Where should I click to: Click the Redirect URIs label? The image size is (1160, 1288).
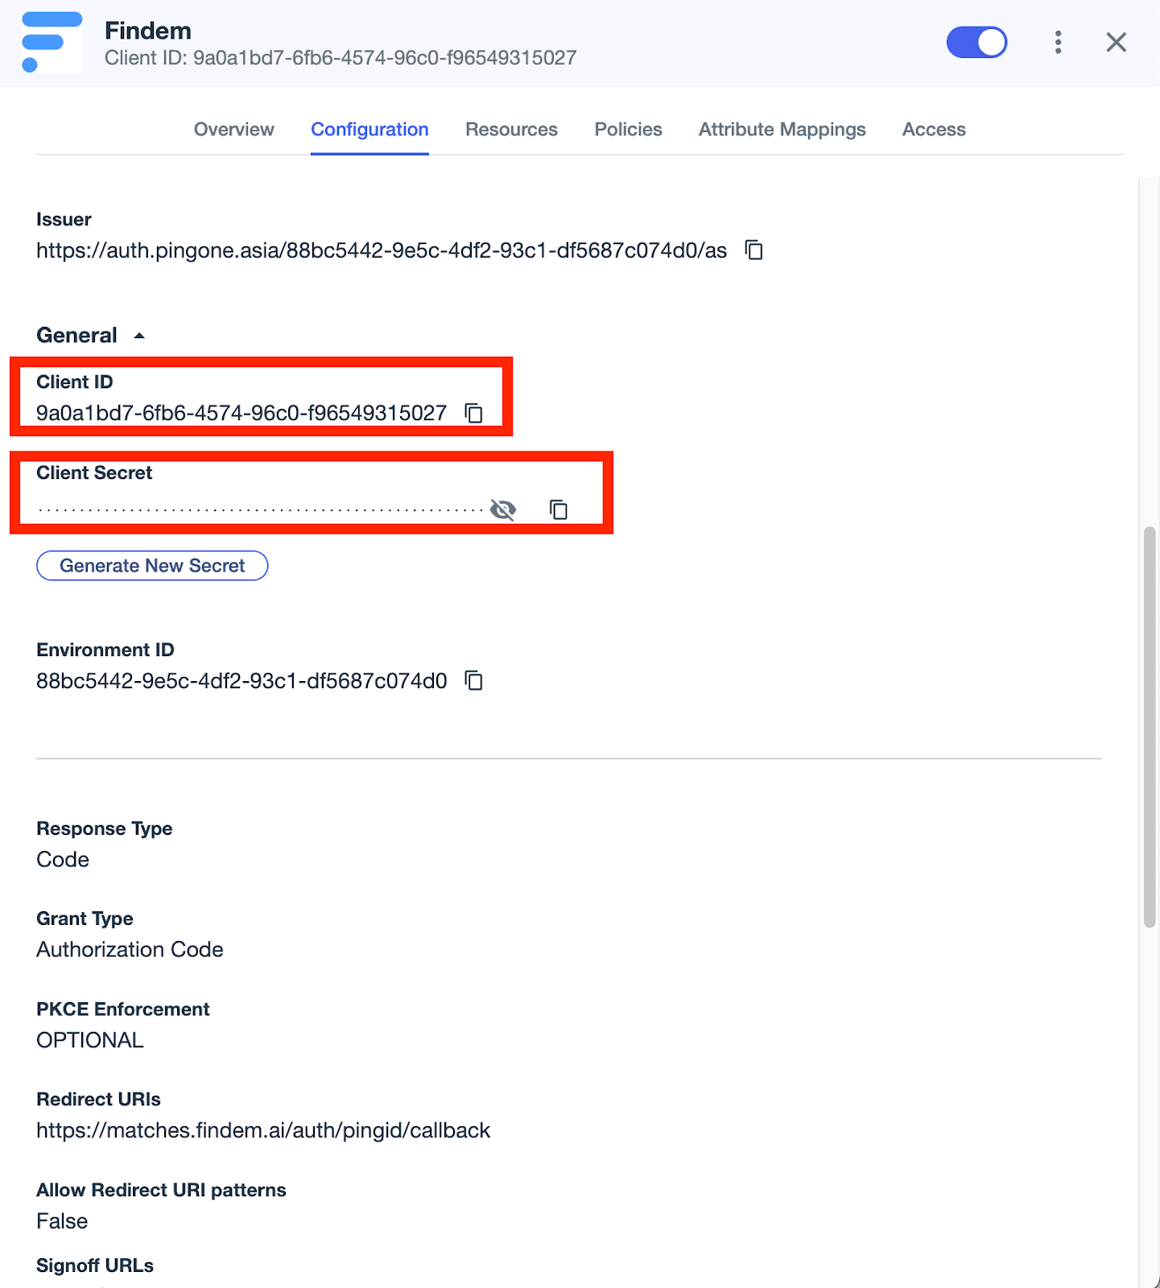coord(98,1100)
